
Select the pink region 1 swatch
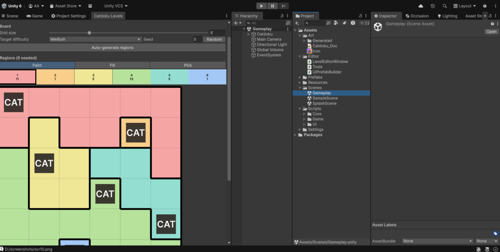pyautogui.click(x=17, y=77)
